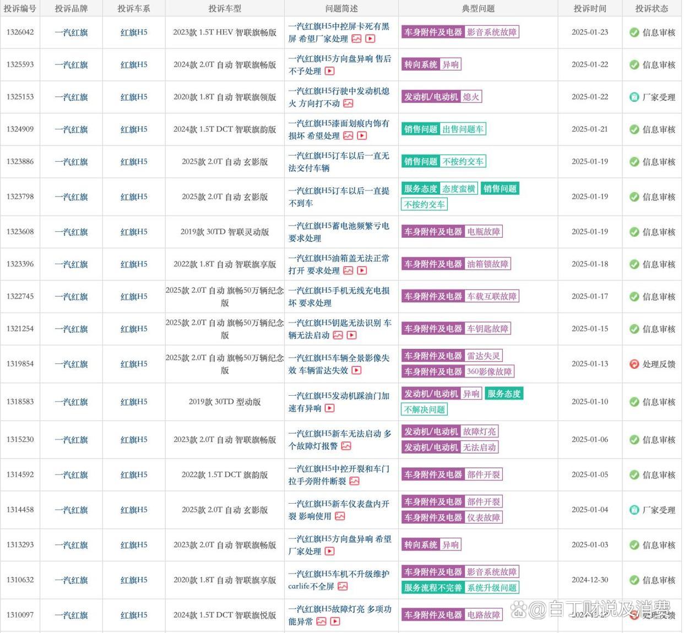Open complaint '一汽红旗H5手机无线充电损坏 要求处理'
Viewport: 684px width, 633px height.
point(339,297)
